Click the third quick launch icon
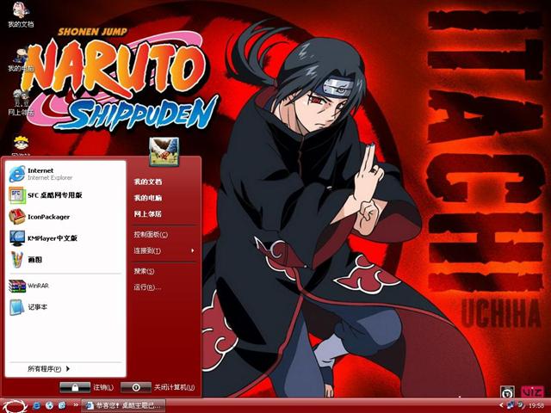Viewport: 551px width, 413px height. pyautogui.click(x=62, y=406)
